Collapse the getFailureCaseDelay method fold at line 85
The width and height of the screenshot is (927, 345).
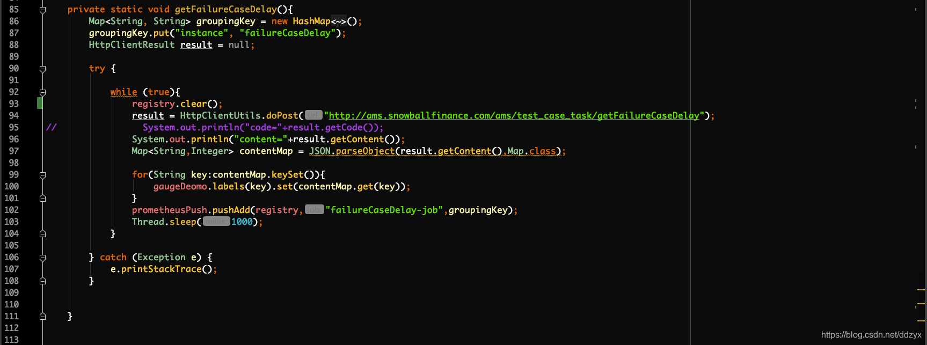tap(42, 10)
